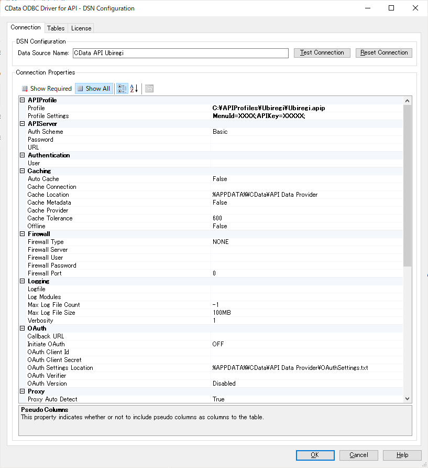This screenshot has height=468, width=428.
Task: Click Show All filter button
Action: click(94, 89)
